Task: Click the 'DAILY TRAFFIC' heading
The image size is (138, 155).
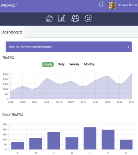Action: (x=13, y=115)
